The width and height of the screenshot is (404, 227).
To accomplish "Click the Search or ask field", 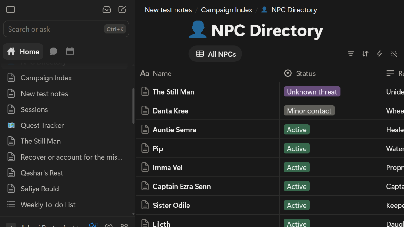I will point(66,29).
